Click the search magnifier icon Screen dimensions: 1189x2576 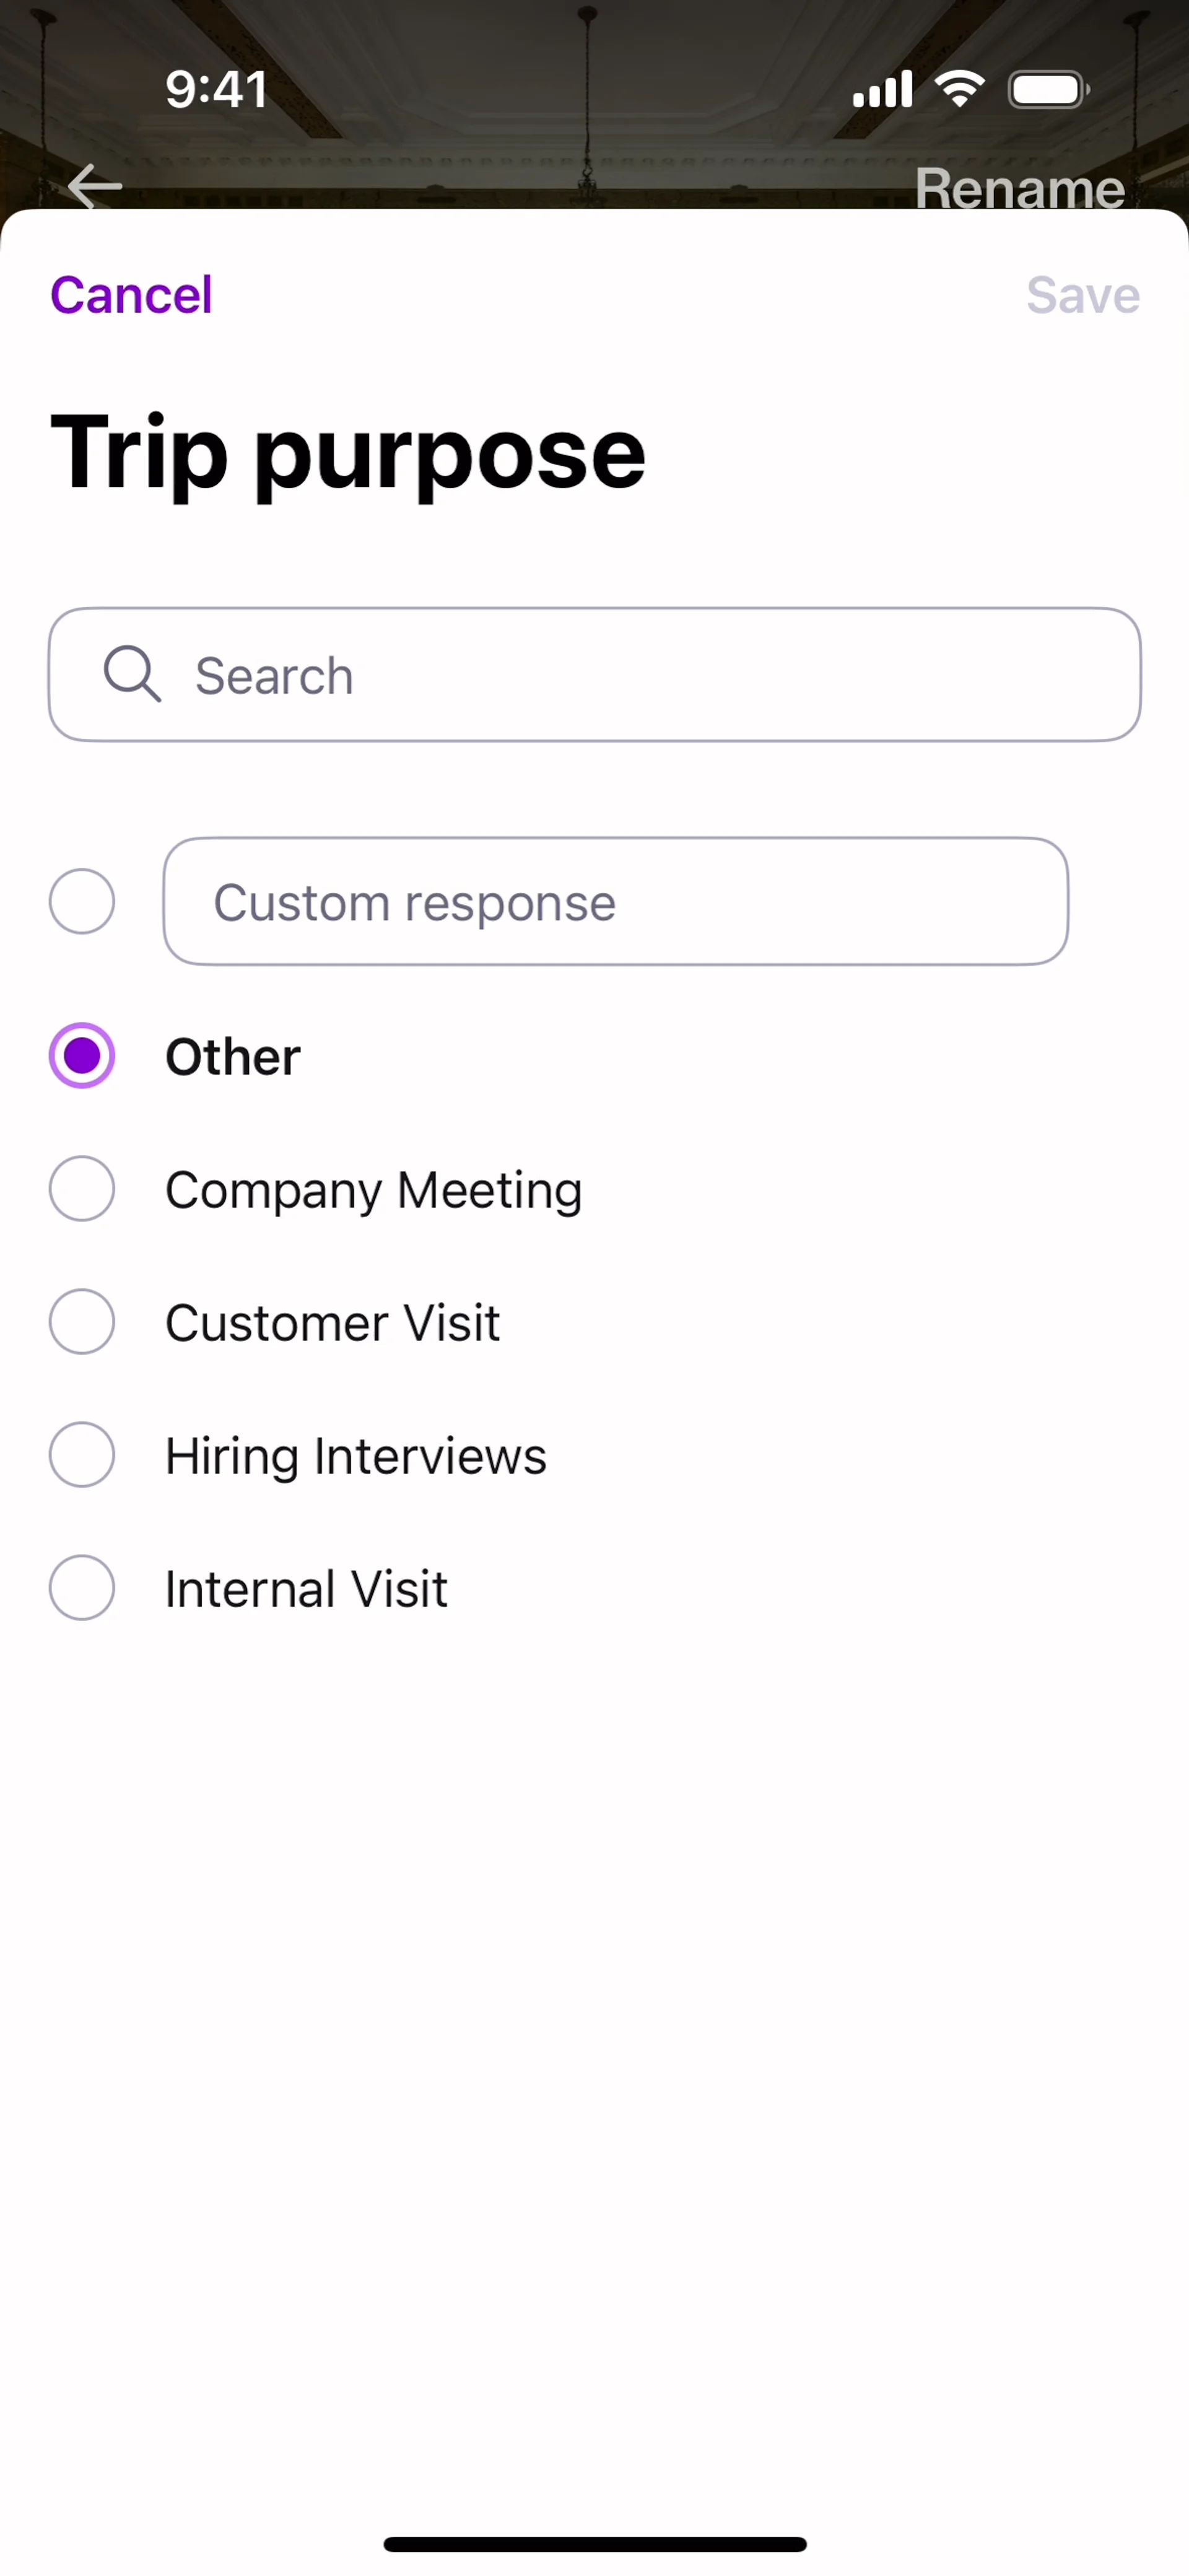tap(132, 674)
